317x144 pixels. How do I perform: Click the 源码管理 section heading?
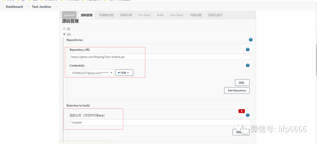click(70, 21)
